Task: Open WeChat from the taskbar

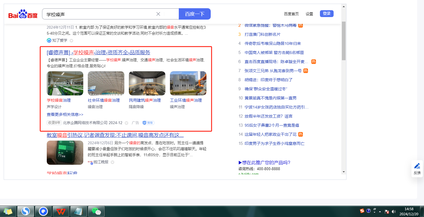Action: (96, 211)
